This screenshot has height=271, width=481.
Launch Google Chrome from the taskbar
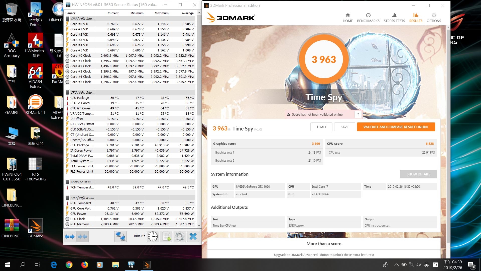point(69,265)
